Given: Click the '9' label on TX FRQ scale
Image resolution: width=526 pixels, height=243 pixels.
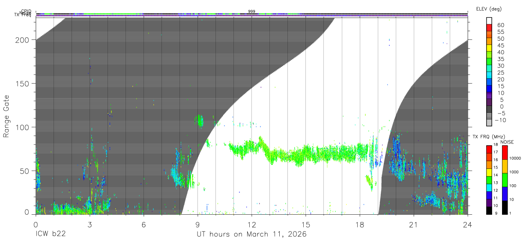Looking at the screenshot, I should point(496,213).
